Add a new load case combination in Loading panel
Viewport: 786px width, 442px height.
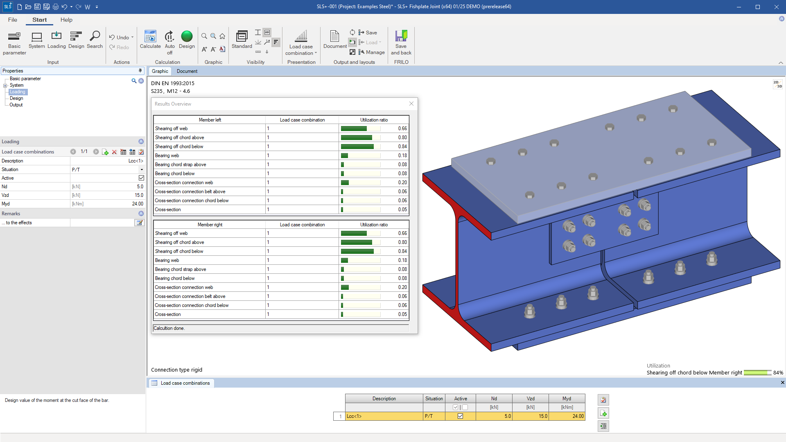click(x=105, y=152)
